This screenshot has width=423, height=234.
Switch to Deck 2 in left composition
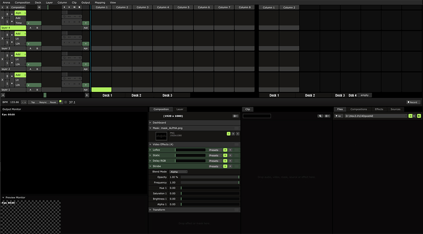[x=136, y=95]
